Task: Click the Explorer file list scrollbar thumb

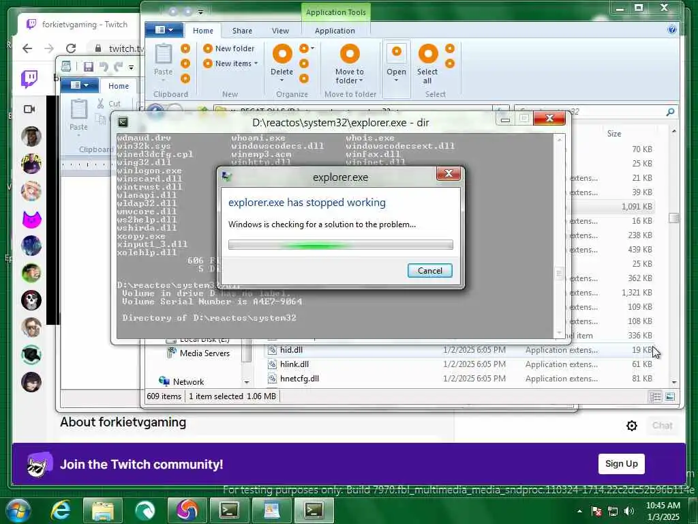Action: 673,218
